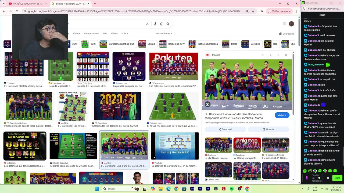
Task: Expand the Más search filter dropdown
Action: click(x=125, y=34)
